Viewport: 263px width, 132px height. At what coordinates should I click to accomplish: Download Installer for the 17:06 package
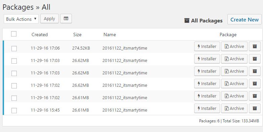coord(207,46)
